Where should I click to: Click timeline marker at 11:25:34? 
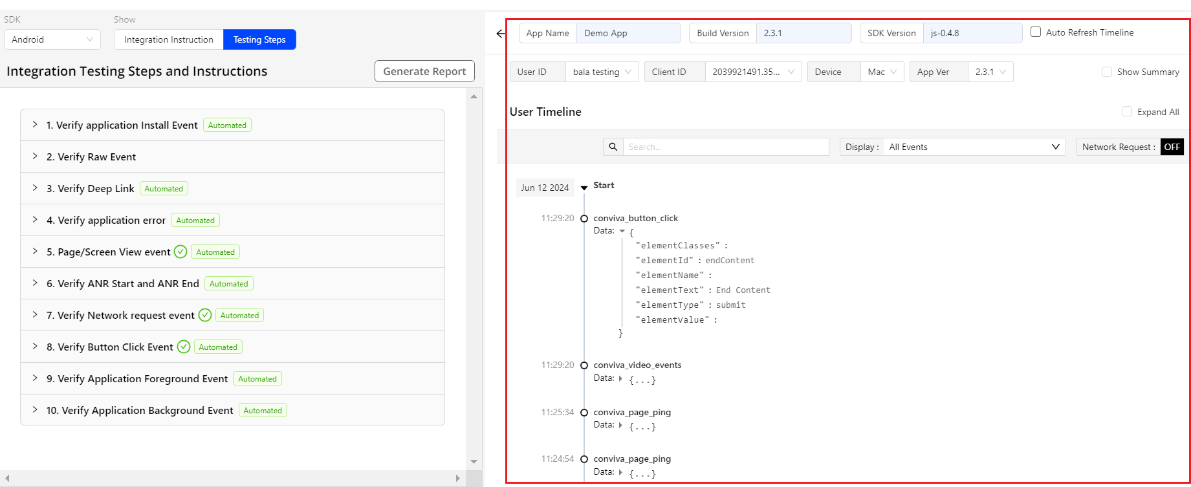(x=584, y=413)
